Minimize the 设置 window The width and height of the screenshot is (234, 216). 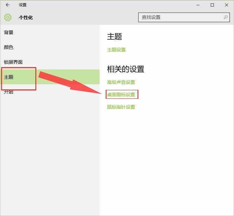[x=198, y=5]
